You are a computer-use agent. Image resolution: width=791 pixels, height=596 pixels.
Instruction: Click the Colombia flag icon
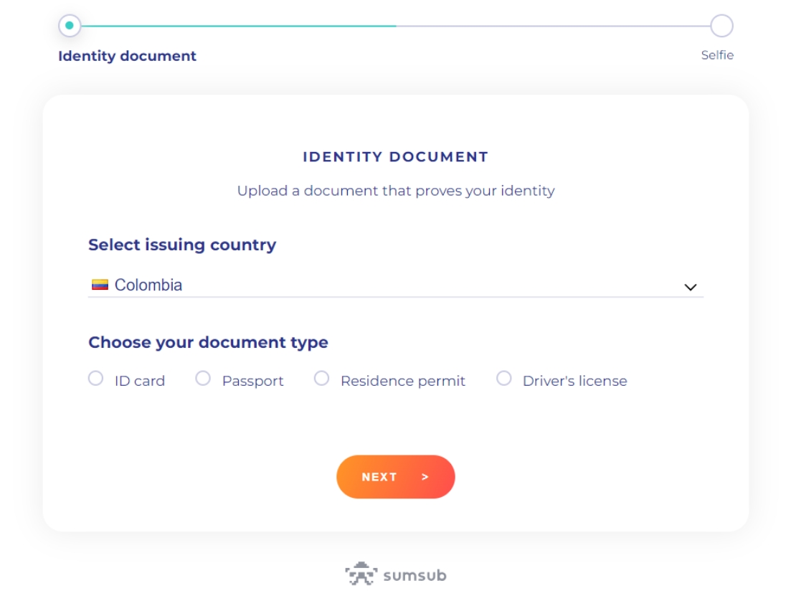(x=100, y=285)
